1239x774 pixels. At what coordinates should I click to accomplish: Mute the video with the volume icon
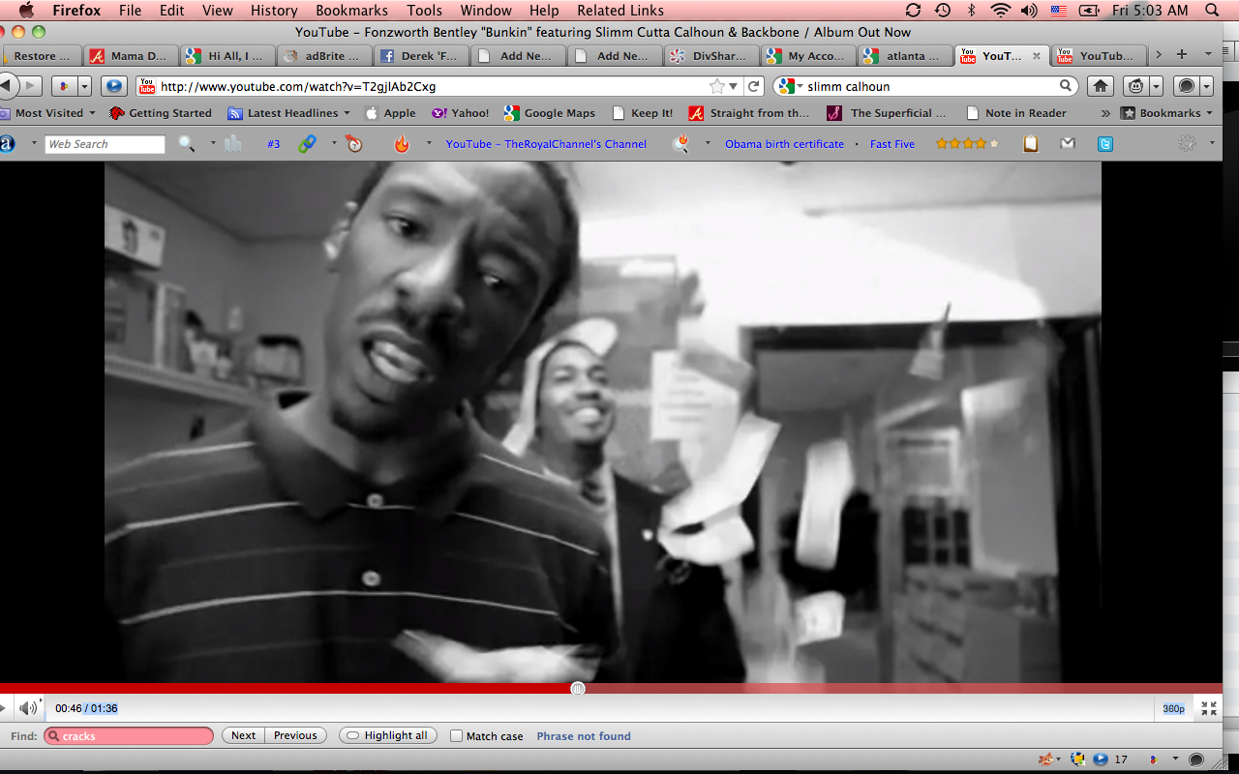(x=28, y=708)
